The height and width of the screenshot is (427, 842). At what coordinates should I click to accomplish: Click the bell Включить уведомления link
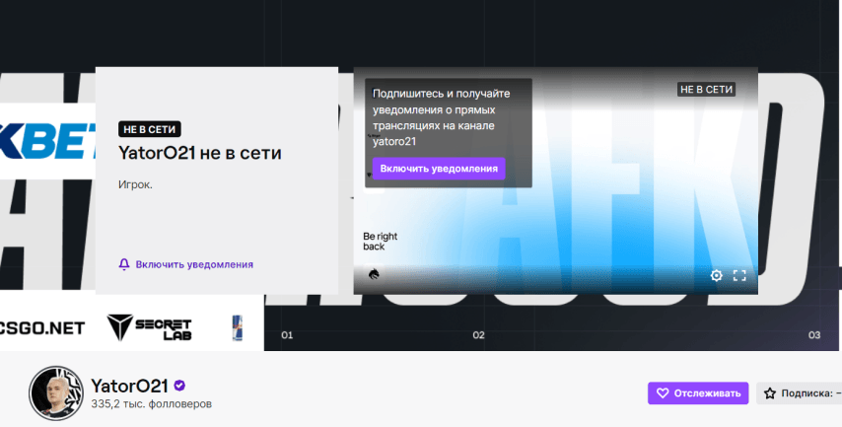185,264
